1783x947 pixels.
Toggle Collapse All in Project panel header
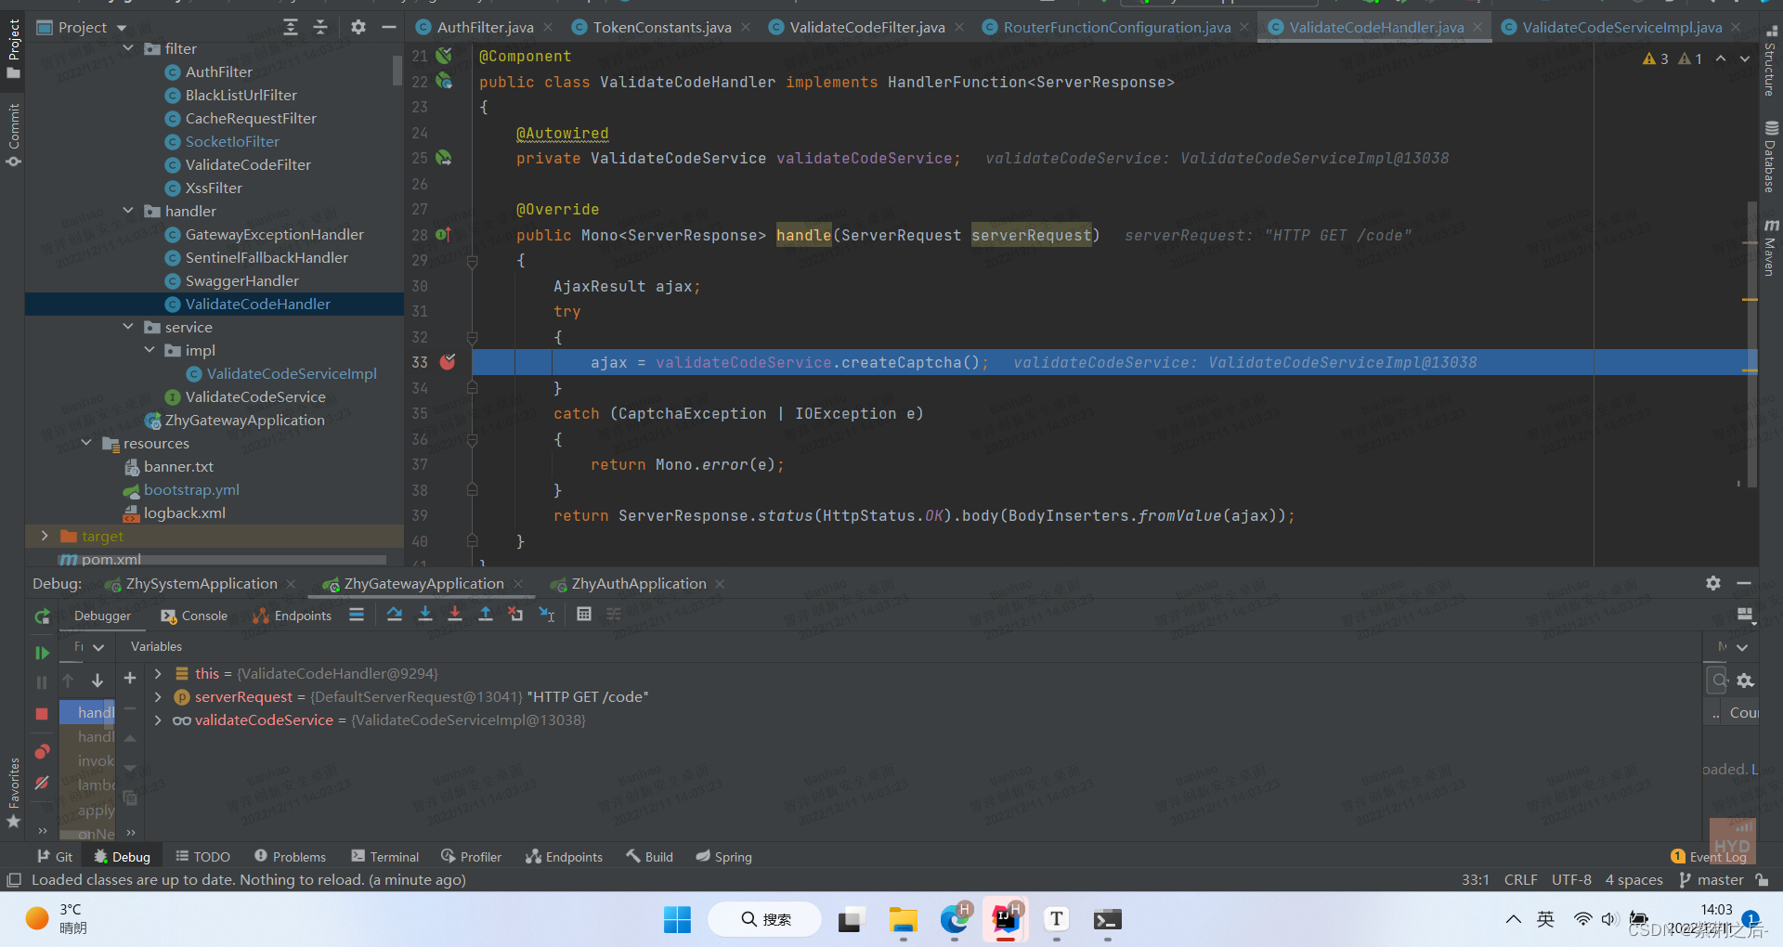tap(320, 28)
